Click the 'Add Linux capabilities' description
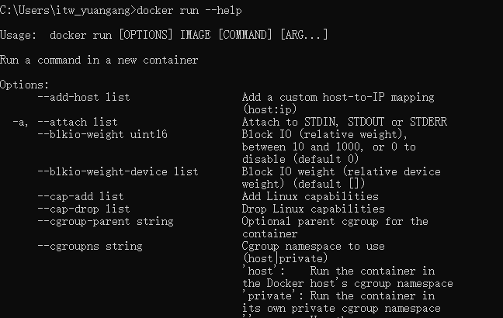Viewport: 503px width, 318px height. (310, 196)
